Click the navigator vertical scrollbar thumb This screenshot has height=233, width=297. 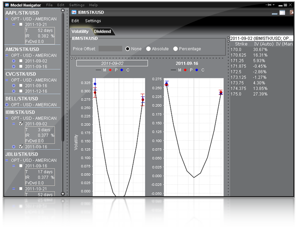click(63, 78)
